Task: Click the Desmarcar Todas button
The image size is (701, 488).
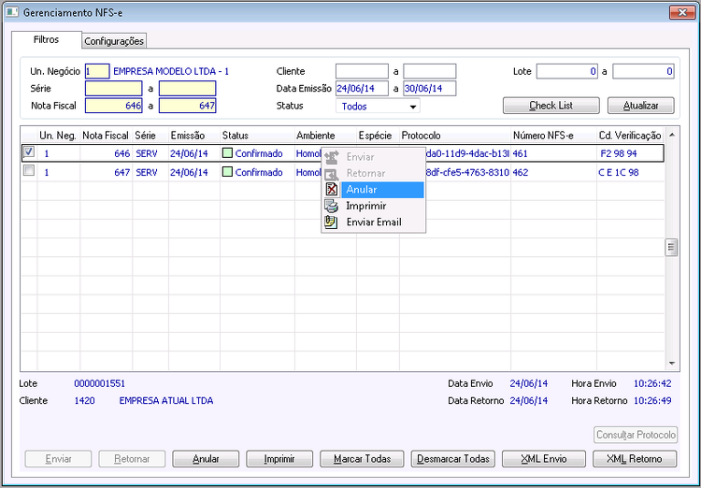Action: (453, 459)
